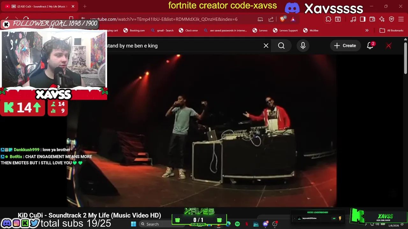Viewport: 408px width, 229px height.
Task: Open the Lenovo Support bookmark
Action: [x=285, y=31]
